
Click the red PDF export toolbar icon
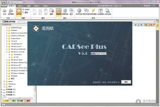click(154, 25)
